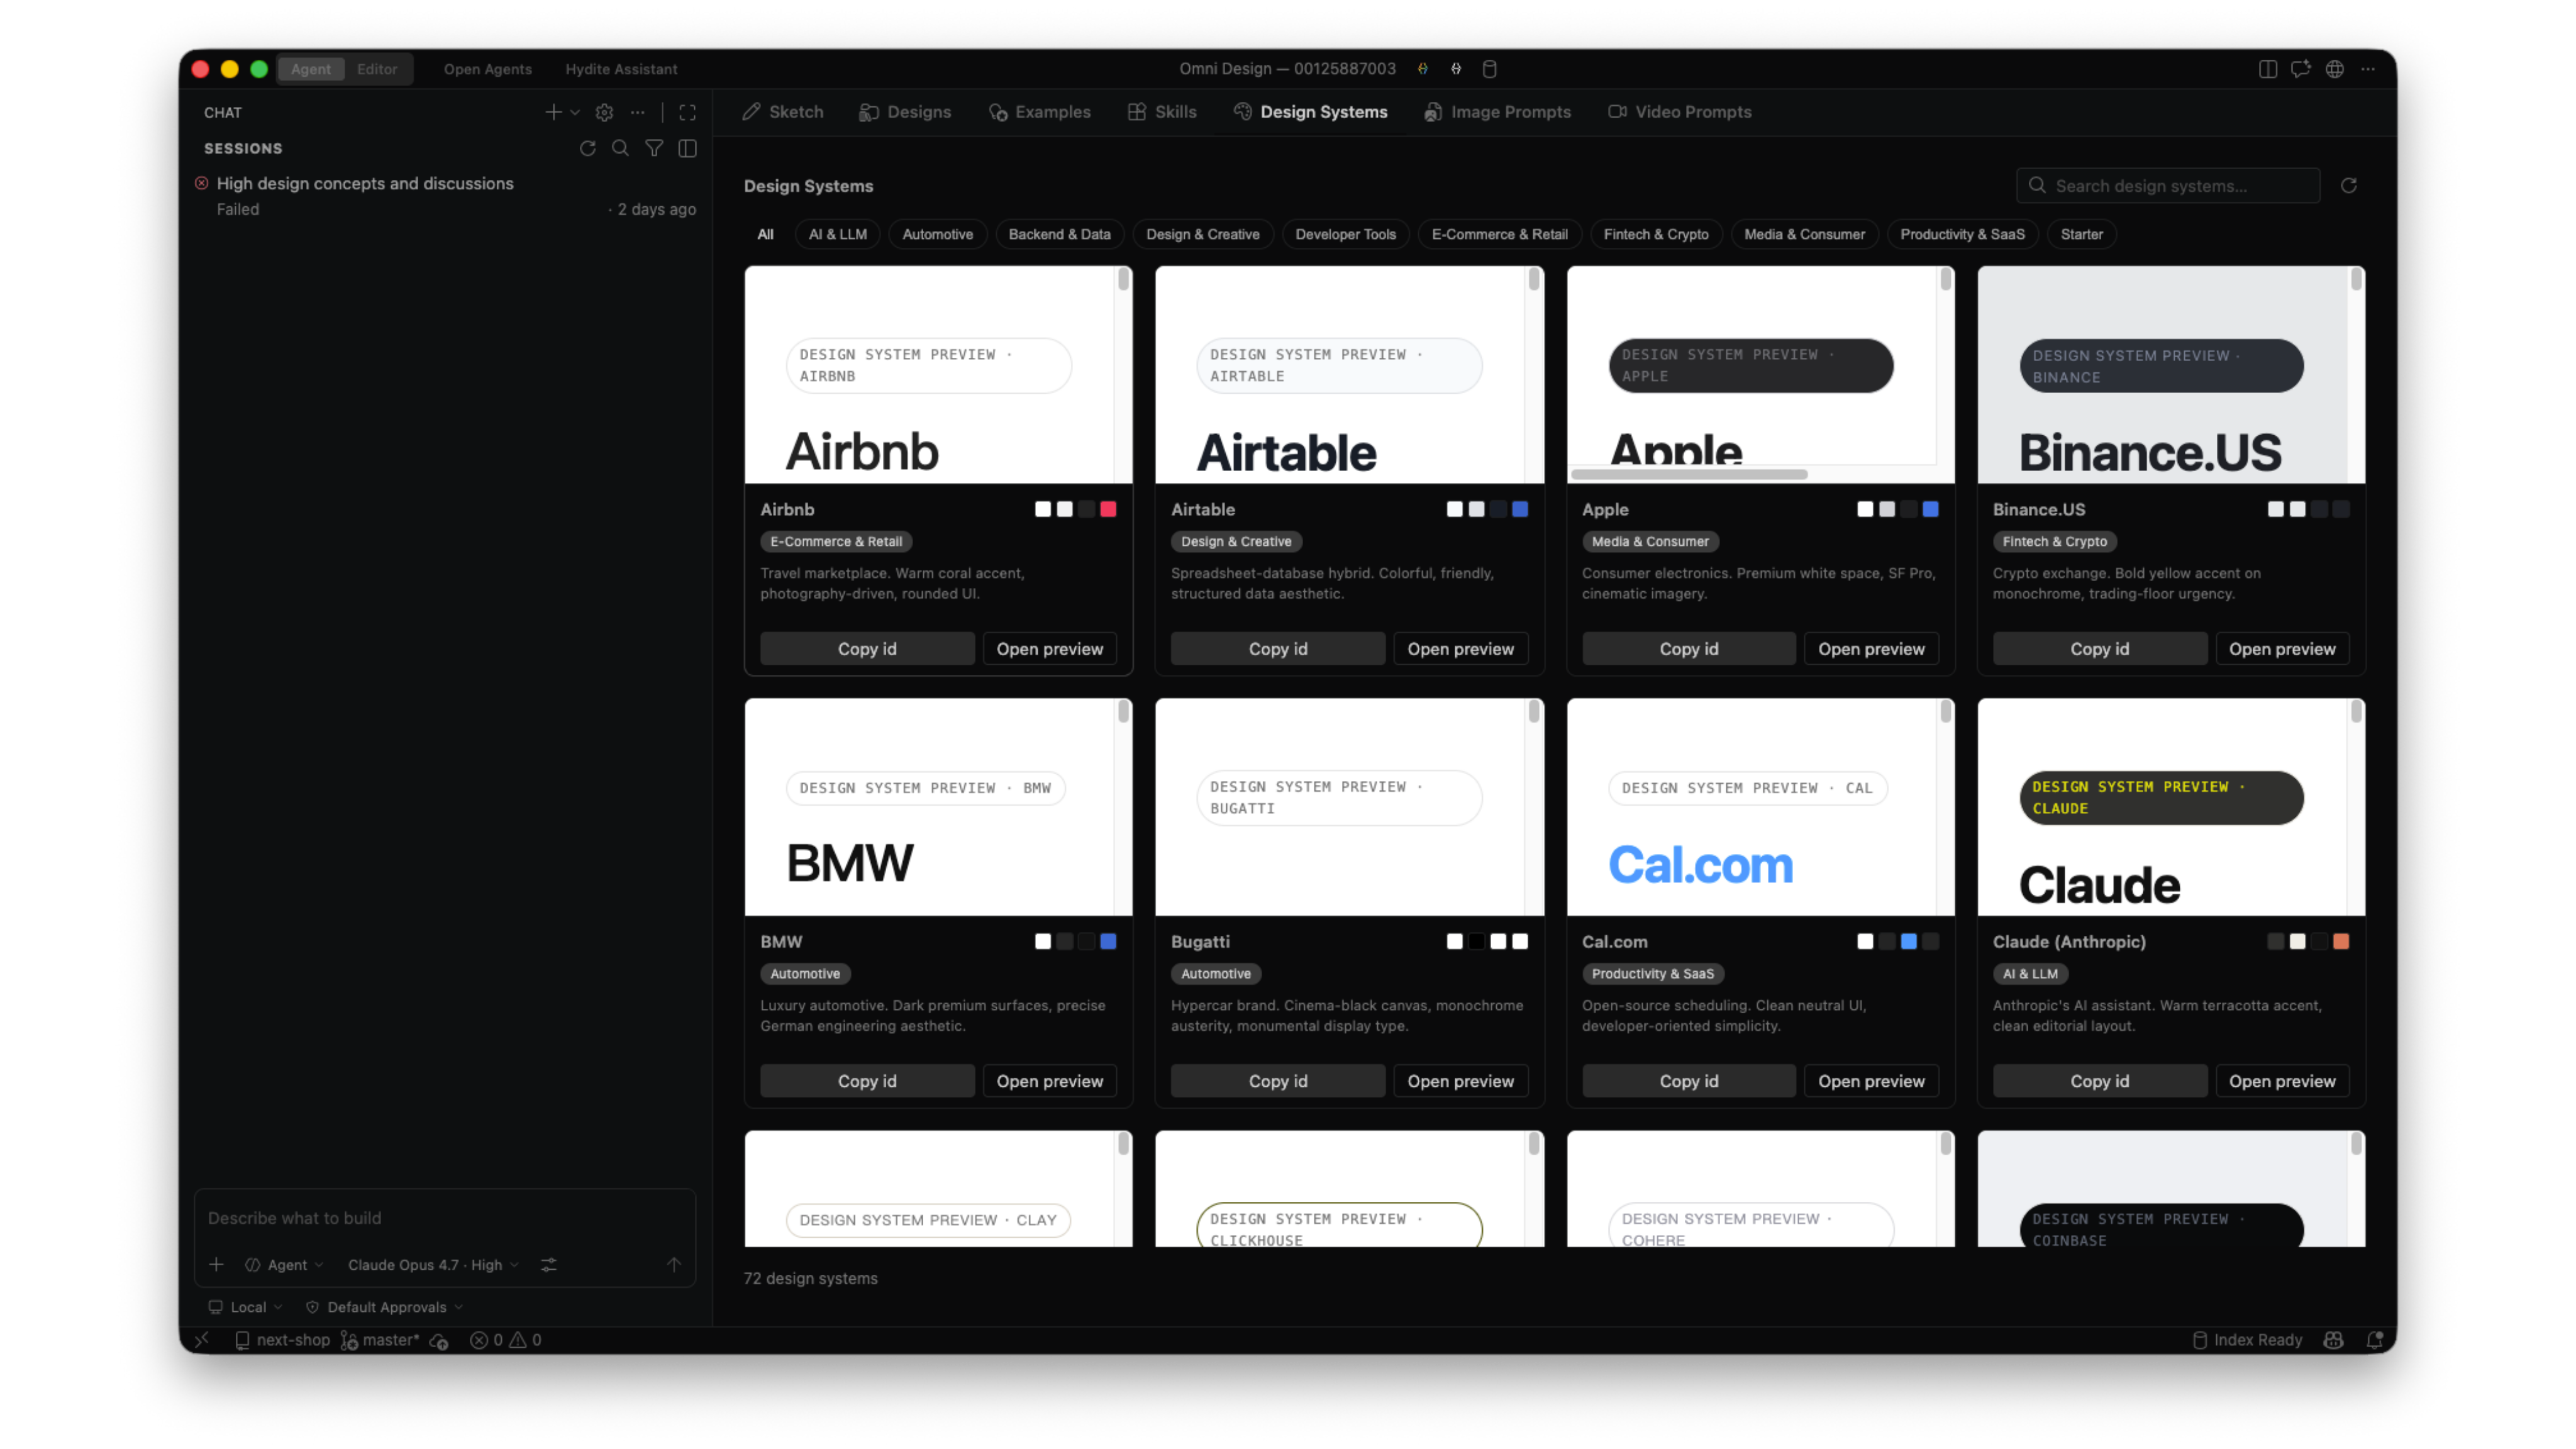Screen dimensions: 2576x1449
Task: Open the next-shop workspace selector
Action: pos(282,1340)
